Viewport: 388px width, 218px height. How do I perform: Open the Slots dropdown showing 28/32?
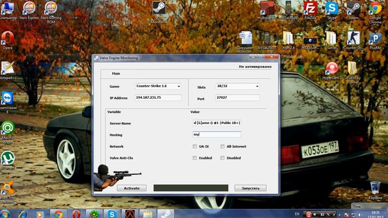pos(238,86)
